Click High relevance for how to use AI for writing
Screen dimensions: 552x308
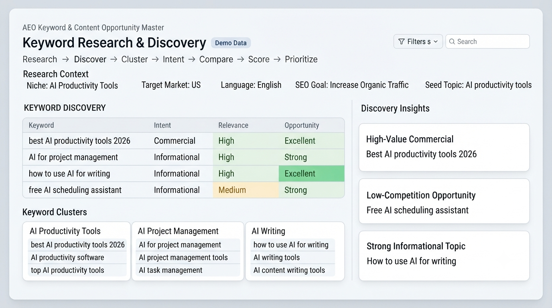coord(246,174)
